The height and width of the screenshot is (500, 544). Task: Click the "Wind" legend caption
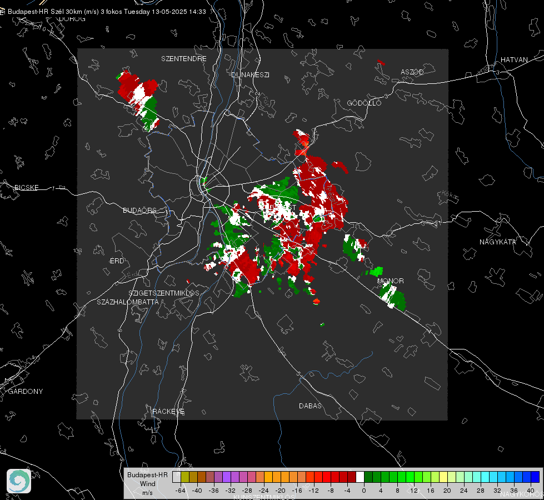pyautogui.click(x=147, y=483)
